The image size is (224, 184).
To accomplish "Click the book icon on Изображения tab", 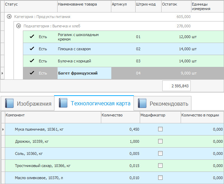I will (9, 103).
